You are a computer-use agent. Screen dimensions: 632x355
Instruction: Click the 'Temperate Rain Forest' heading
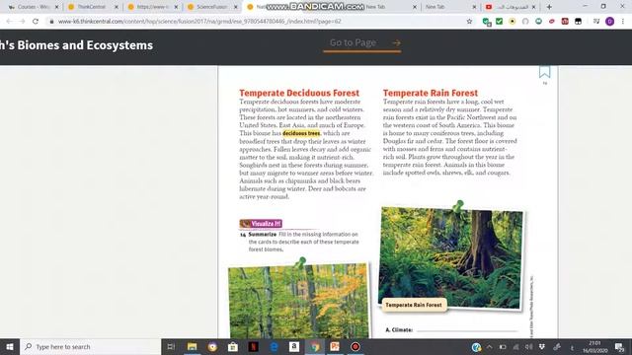(431, 93)
